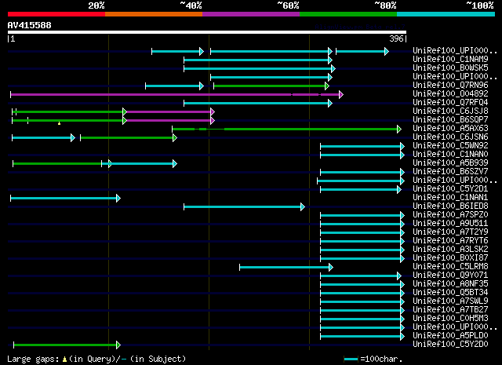
Task: Click the red 20% legend color segment
Action: tap(56, 14)
